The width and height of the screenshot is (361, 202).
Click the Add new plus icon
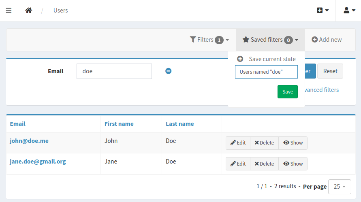point(314,40)
